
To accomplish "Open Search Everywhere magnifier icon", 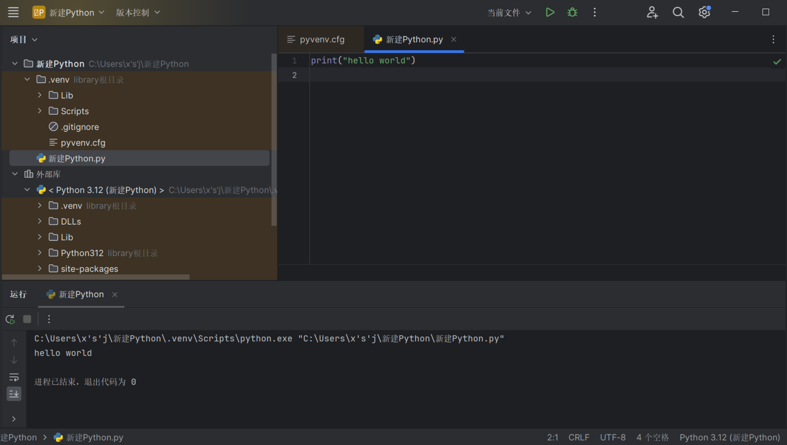I will coord(678,12).
